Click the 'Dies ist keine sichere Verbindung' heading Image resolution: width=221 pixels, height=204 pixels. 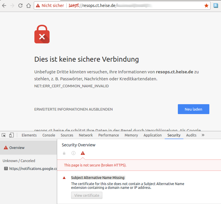(x=87, y=59)
